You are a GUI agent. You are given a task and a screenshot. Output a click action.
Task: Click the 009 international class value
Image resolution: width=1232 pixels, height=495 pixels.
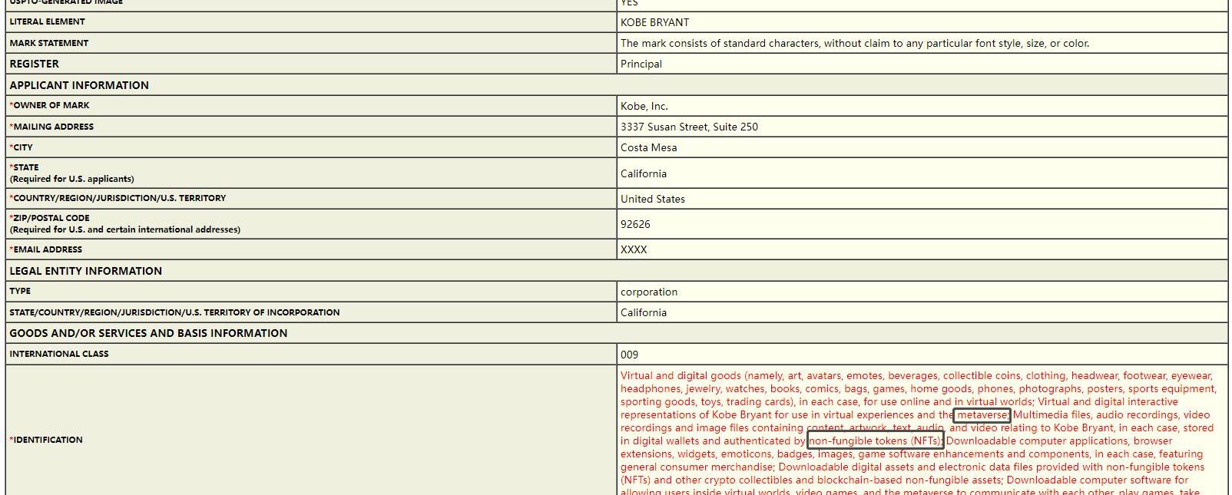tap(629, 355)
